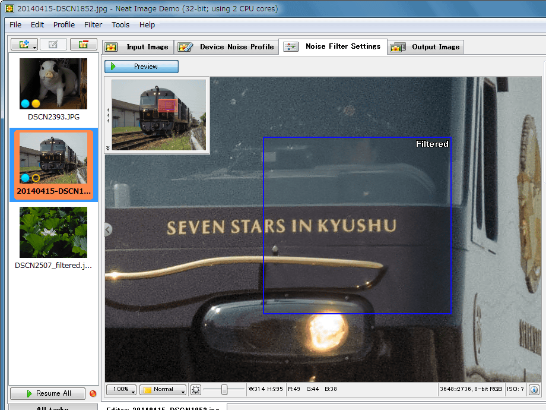
Task: Open the Help menu
Action: tap(147, 25)
